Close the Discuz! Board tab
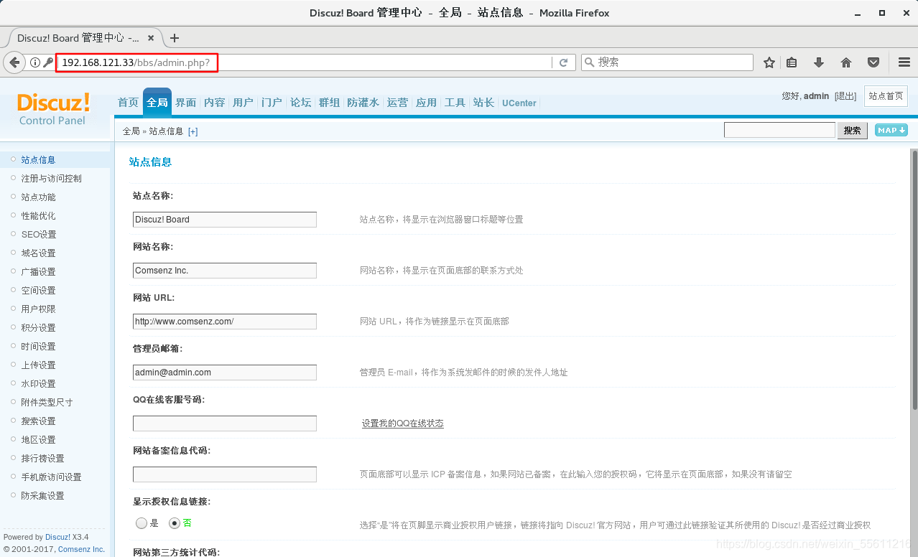918x557 pixels. pos(151,38)
